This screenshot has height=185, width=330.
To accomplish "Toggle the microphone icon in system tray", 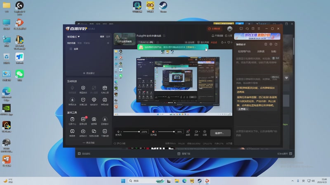I will 298,181.
